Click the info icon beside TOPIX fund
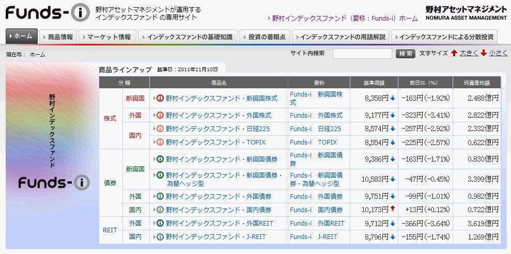The image size is (511, 254). (x=160, y=142)
